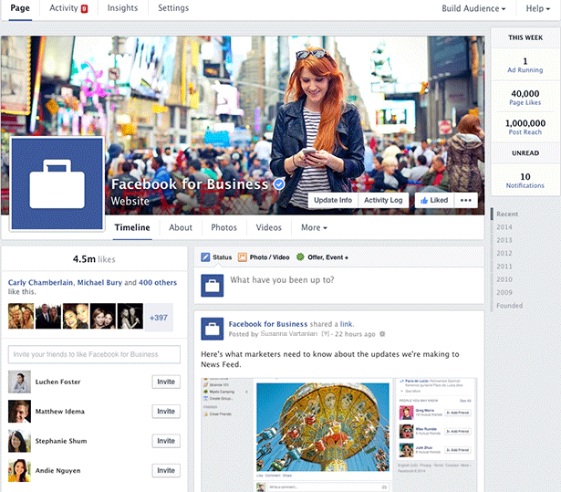The width and height of the screenshot is (561, 492).
Task: Click the 4.5m likes count
Action: pos(94,259)
